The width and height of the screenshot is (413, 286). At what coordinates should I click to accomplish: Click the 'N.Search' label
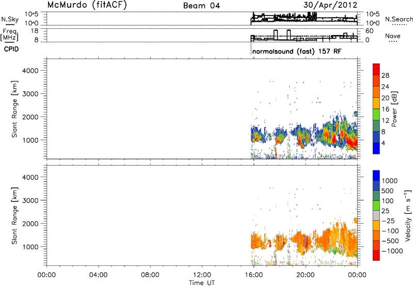399,19
